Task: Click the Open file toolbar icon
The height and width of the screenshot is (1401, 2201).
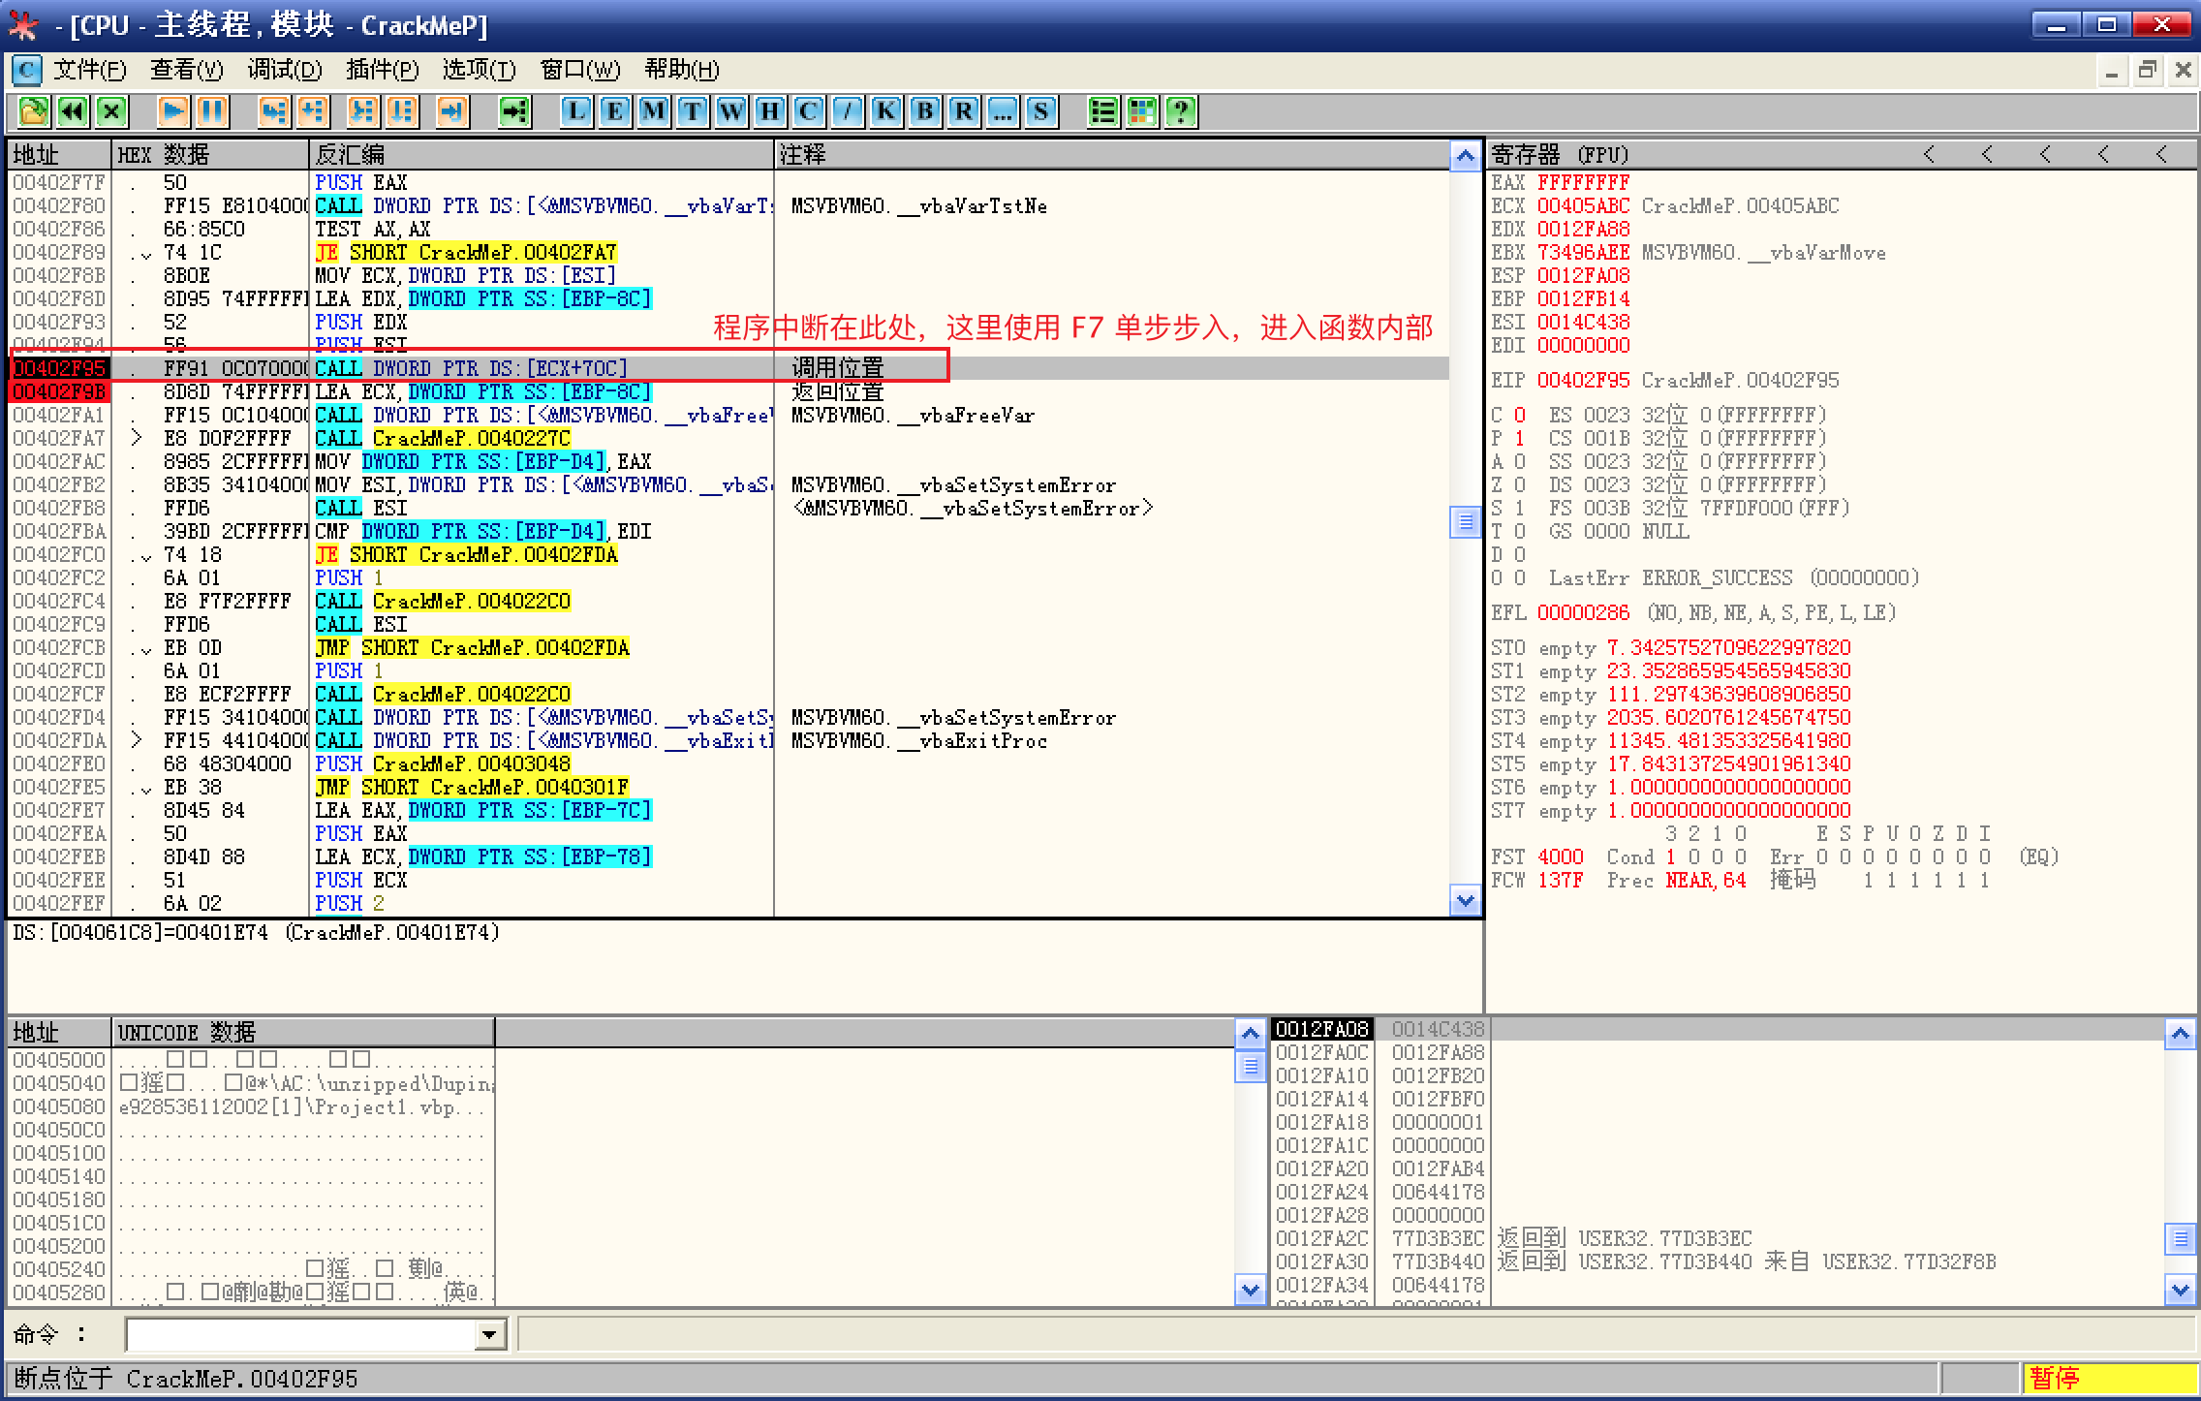Action: [33, 111]
